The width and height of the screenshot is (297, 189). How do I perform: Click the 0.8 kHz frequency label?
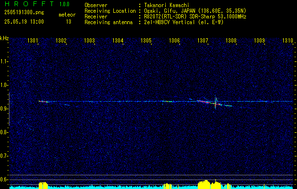[4, 132]
